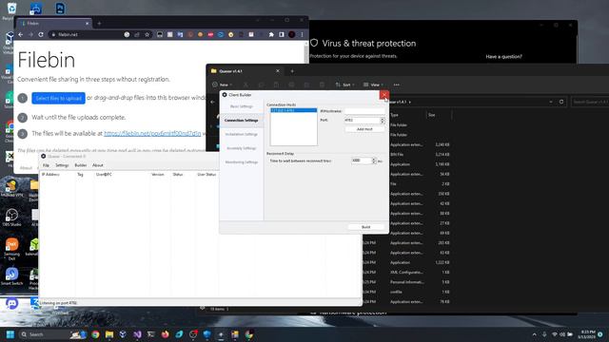Open File menu in Quasar window
609x342 pixels.
click(46, 165)
